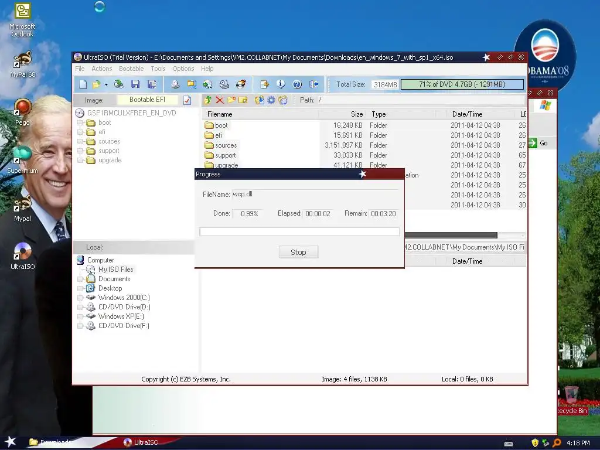Select CD/DVD Drive(D:) in Local tree

[124, 307]
